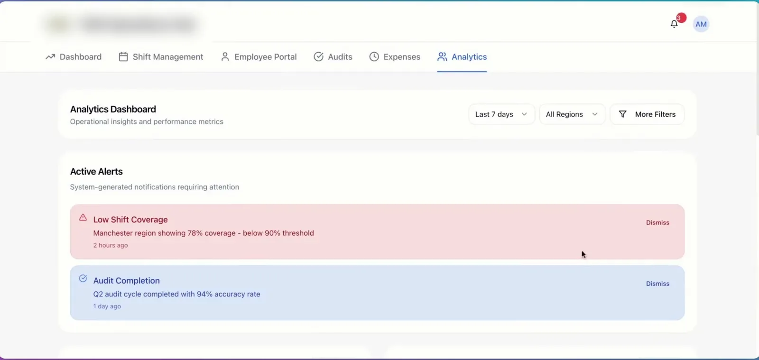The height and width of the screenshot is (360, 759).
Task: Dismiss the Low Shift Coverage alert
Action: [657, 222]
